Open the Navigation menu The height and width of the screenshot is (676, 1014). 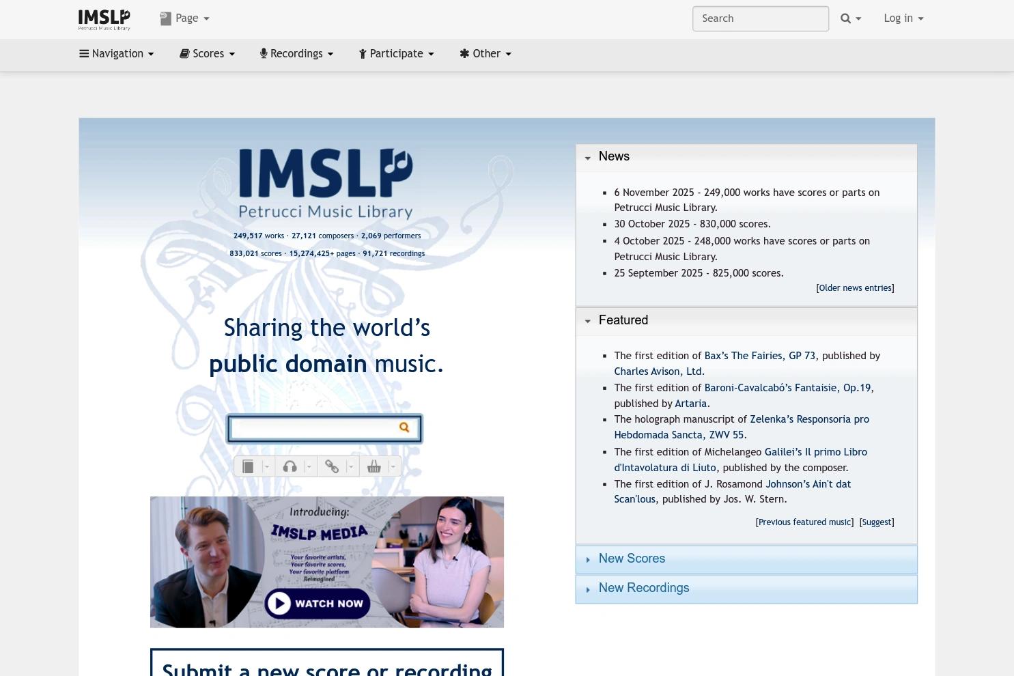point(116,54)
